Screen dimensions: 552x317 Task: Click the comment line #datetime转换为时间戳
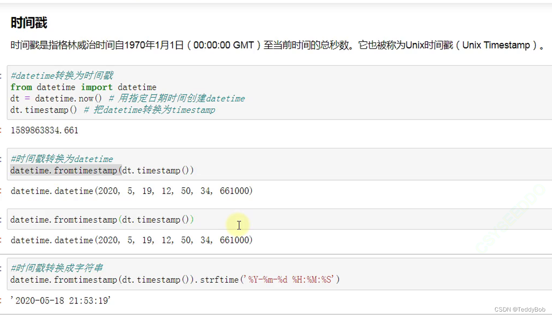pos(62,76)
